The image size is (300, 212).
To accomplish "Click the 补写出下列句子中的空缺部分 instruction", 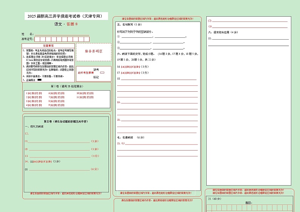I will coord(135,32).
